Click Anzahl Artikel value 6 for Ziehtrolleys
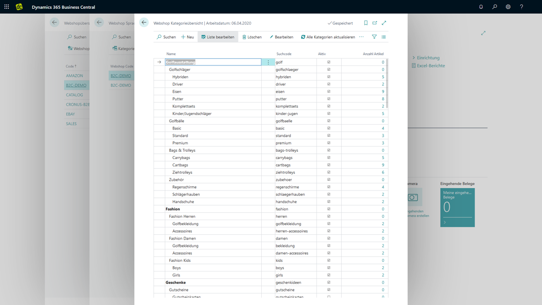 (x=383, y=172)
